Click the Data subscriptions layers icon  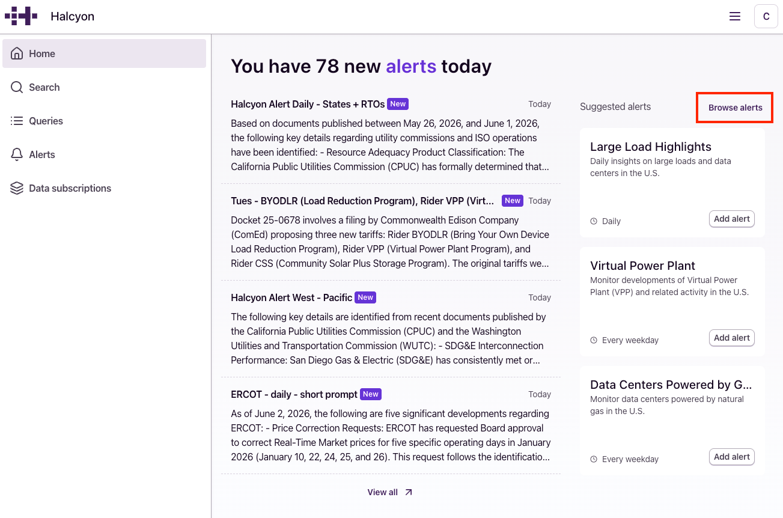(17, 188)
